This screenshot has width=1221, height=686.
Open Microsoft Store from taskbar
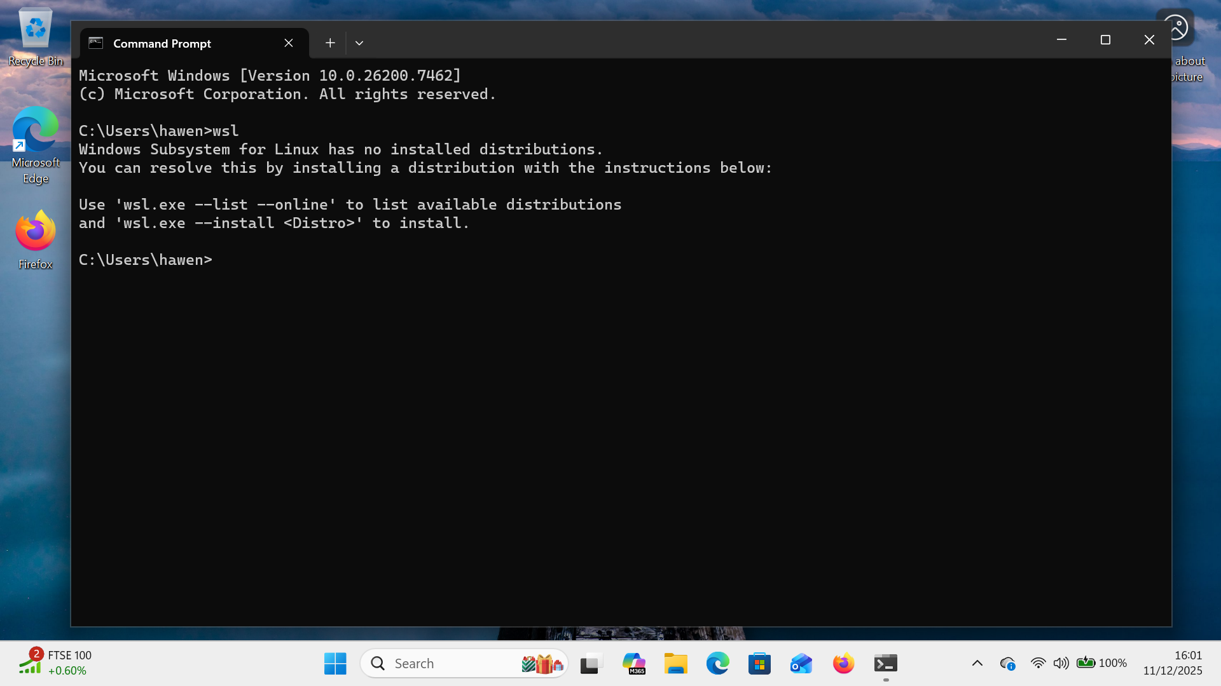point(759,664)
